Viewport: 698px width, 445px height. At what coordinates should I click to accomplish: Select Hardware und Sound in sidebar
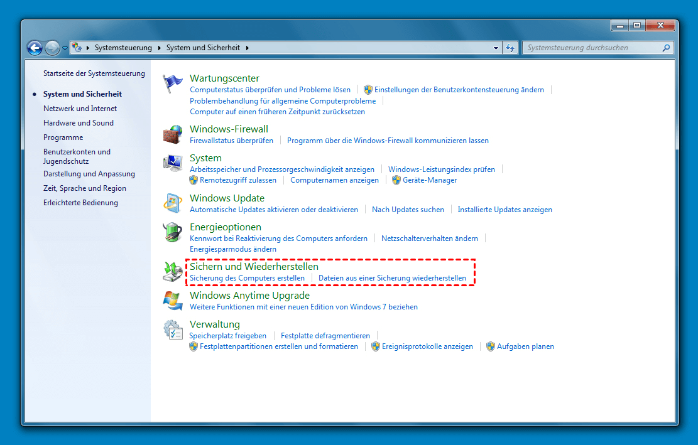coord(79,123)
